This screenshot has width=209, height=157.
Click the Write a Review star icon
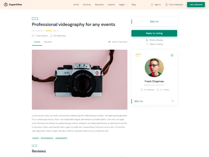tap(147, 40)
